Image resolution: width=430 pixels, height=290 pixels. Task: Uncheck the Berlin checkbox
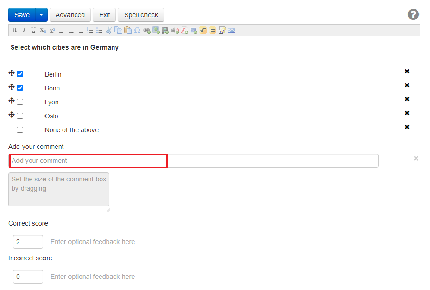point(20,74)
